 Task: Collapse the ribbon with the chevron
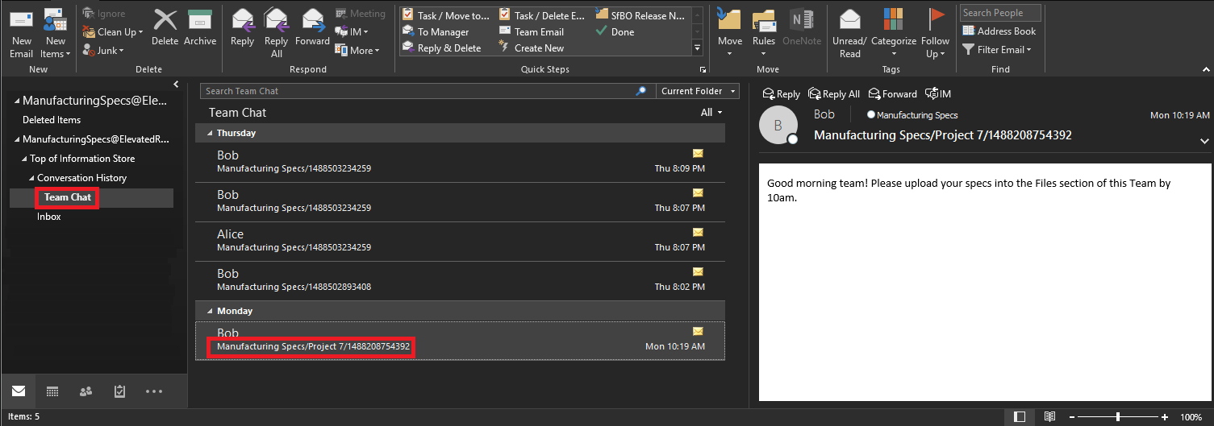[1204, 70]
